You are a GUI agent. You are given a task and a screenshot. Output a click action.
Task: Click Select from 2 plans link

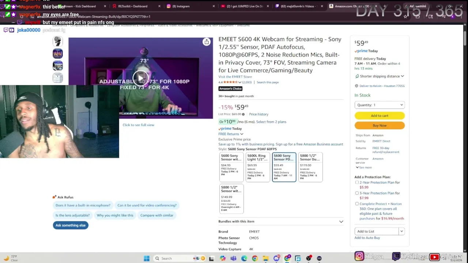click(271, 122)
